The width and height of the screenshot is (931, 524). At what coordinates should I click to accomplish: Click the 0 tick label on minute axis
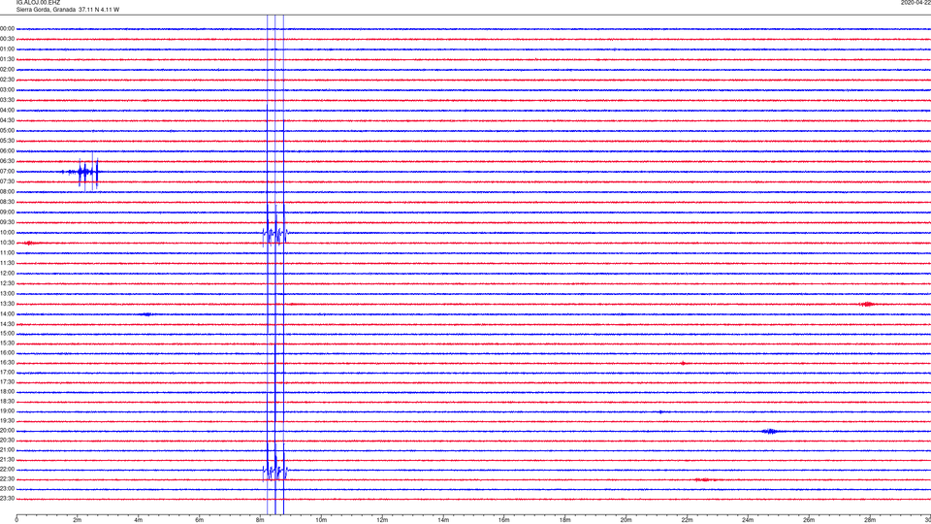tap(16, 520)
